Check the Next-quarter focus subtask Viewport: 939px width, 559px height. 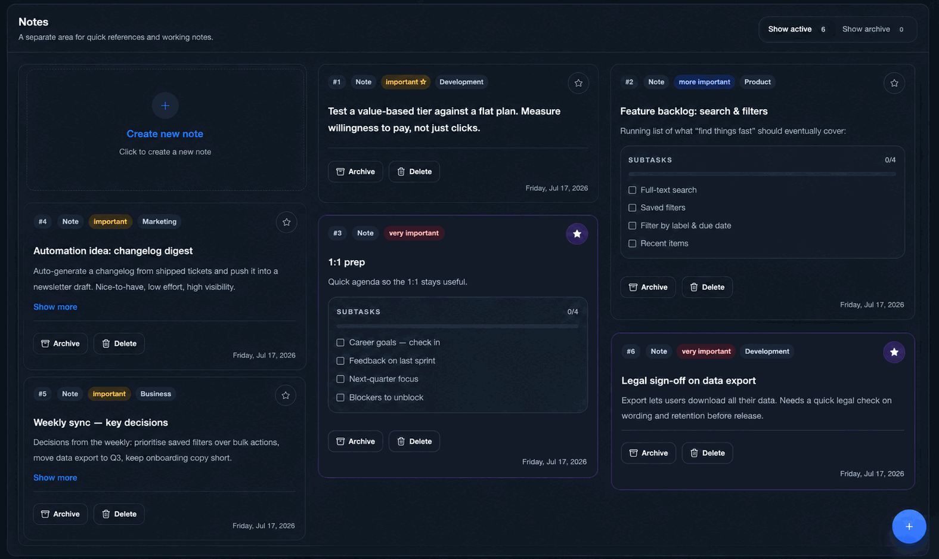point(340,379)
